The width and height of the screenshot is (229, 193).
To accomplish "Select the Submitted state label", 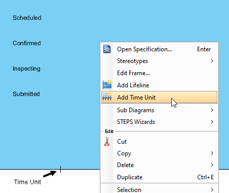I will pos(26,94).
